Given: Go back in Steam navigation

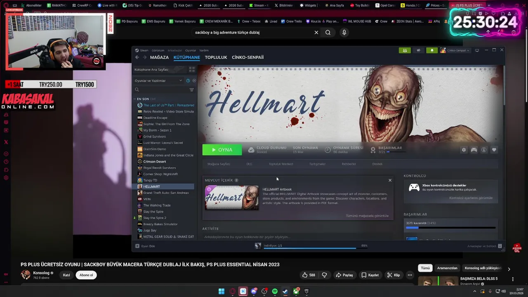Looking at the screenshot, I should point(137,57).
